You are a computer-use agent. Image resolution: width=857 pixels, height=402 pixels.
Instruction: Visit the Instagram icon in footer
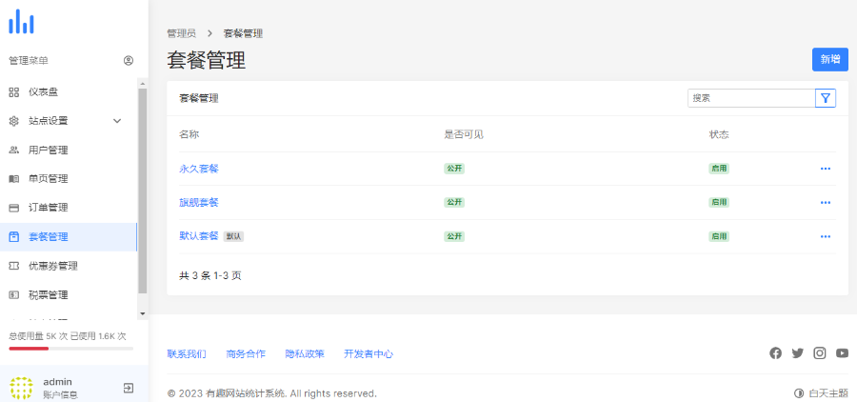(x=820, y=353)
